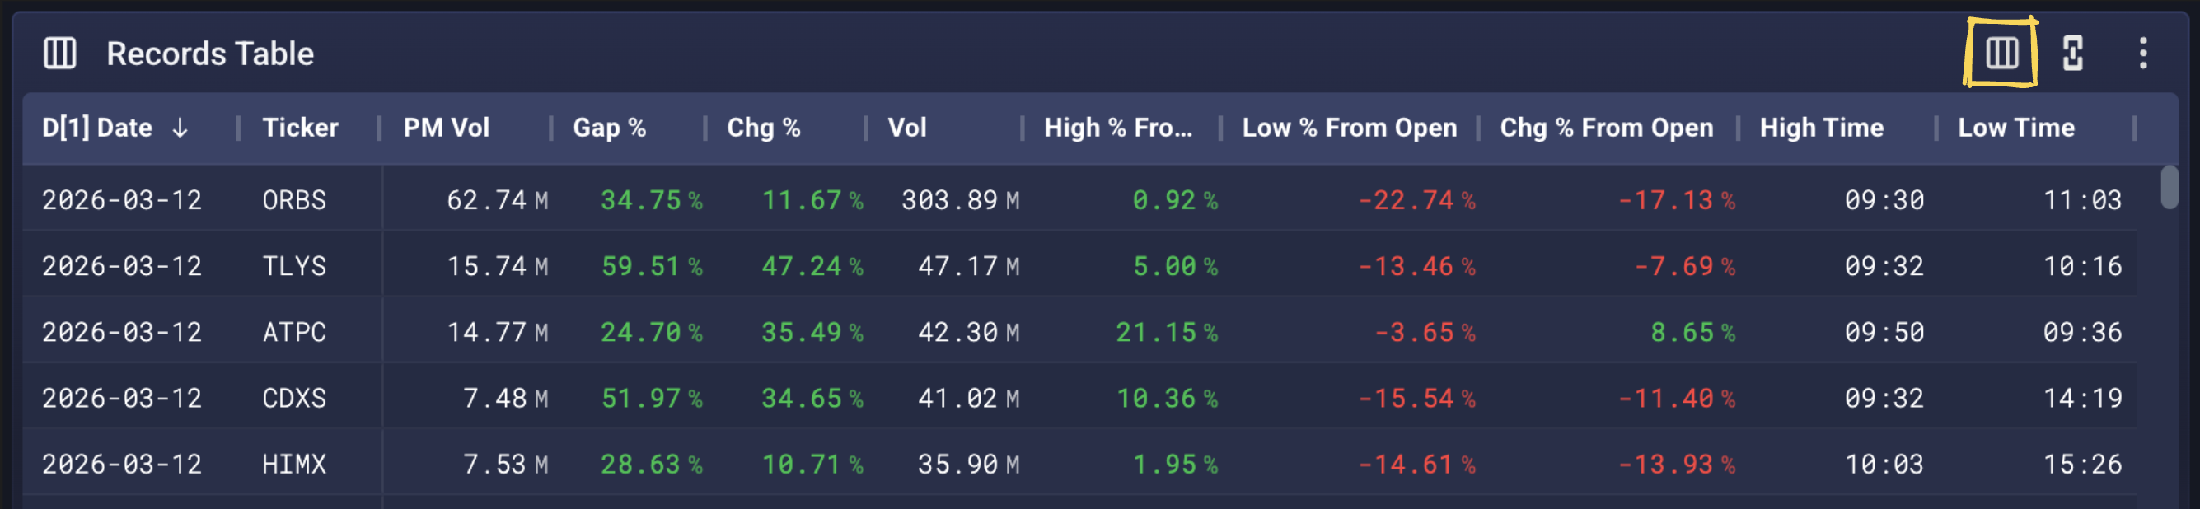Sort by the PM Vol column header
Screen dimensions: 2200x509
446,128
